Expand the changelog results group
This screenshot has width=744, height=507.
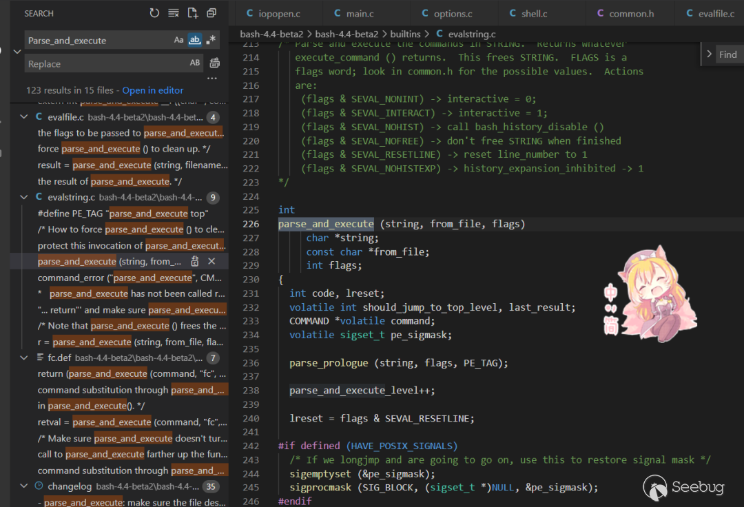point(25,486)
